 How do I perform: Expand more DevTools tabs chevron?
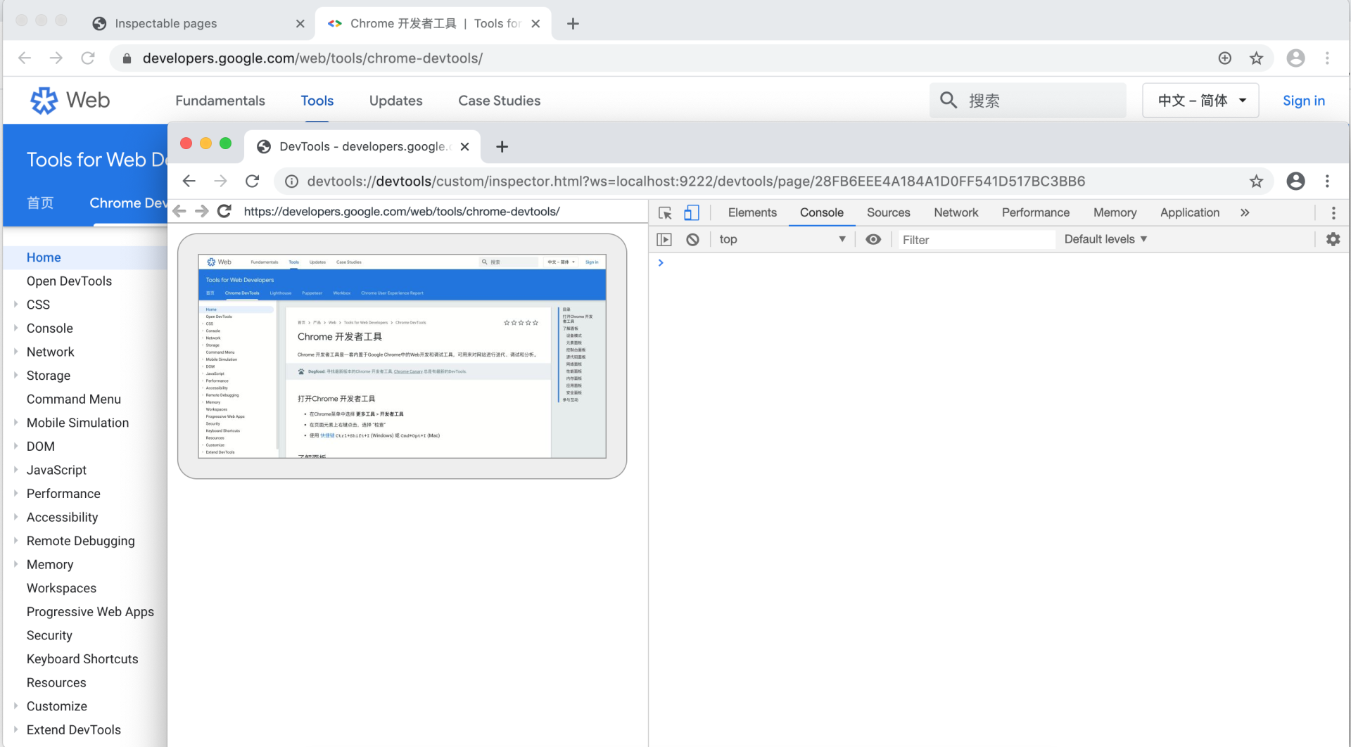coord(1245,212)
